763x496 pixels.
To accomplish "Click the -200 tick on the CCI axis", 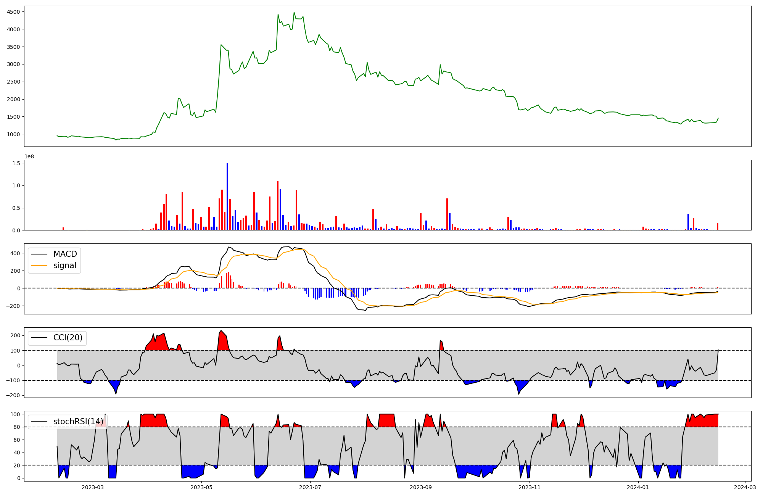I will pos(14,395).
